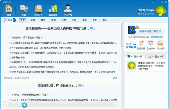Click the right arrow of bottom scrollbar
This screenshot has height=110, width=169.
116,105
